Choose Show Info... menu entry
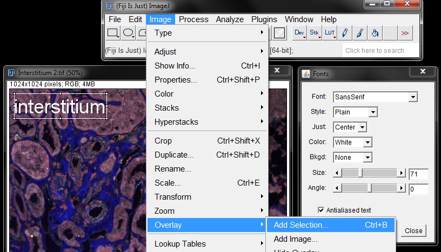 [x=208, y=66]
